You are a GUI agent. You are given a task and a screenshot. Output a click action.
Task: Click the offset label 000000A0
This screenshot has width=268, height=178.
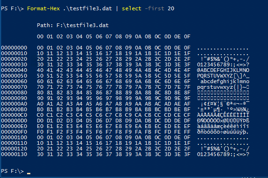[x=14, y=104]
